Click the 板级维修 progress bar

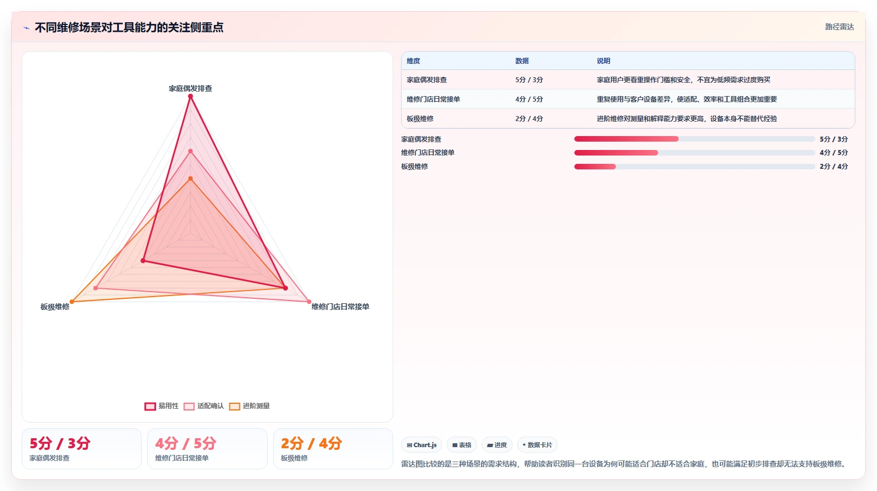(x=694, y=167)
